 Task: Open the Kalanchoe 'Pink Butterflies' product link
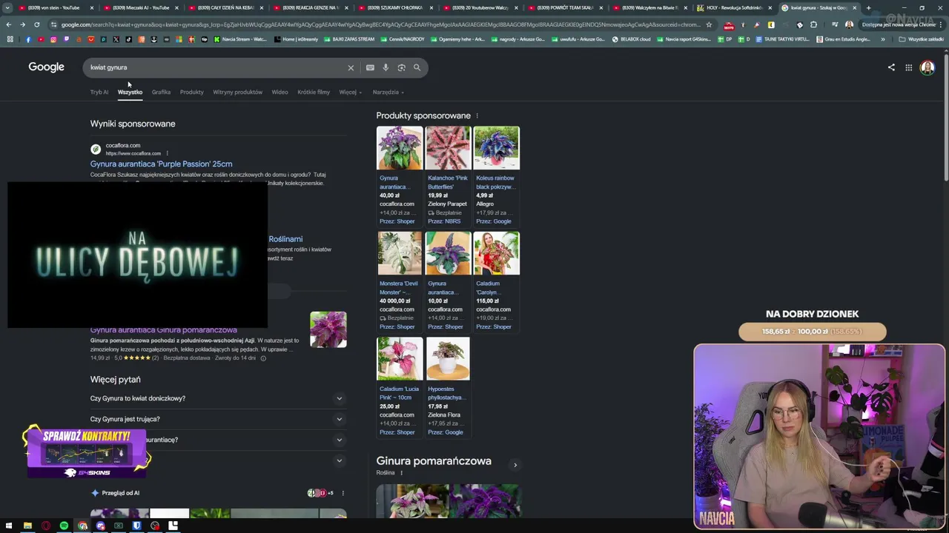[x=448, y=182]
